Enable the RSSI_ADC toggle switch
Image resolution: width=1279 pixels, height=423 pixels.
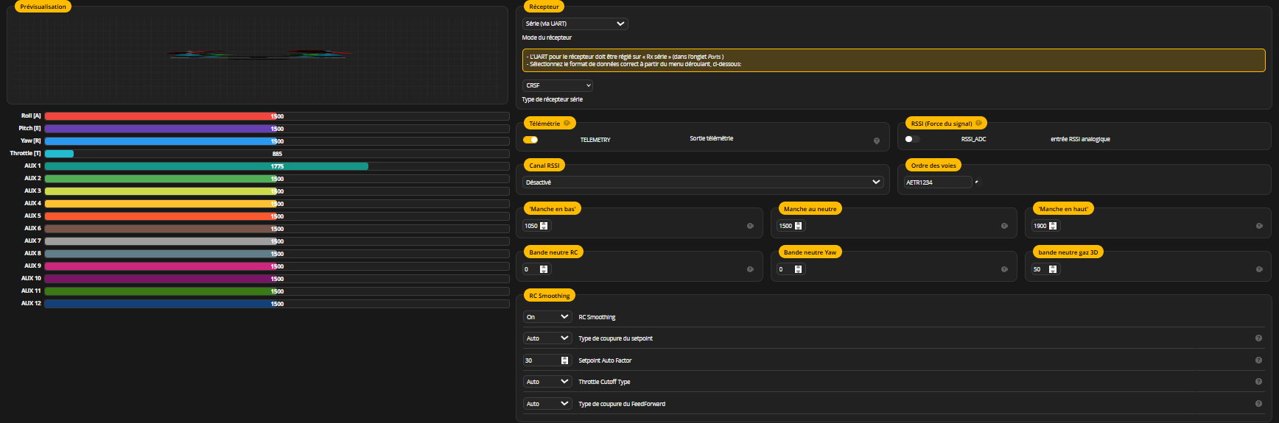[912, 139]
